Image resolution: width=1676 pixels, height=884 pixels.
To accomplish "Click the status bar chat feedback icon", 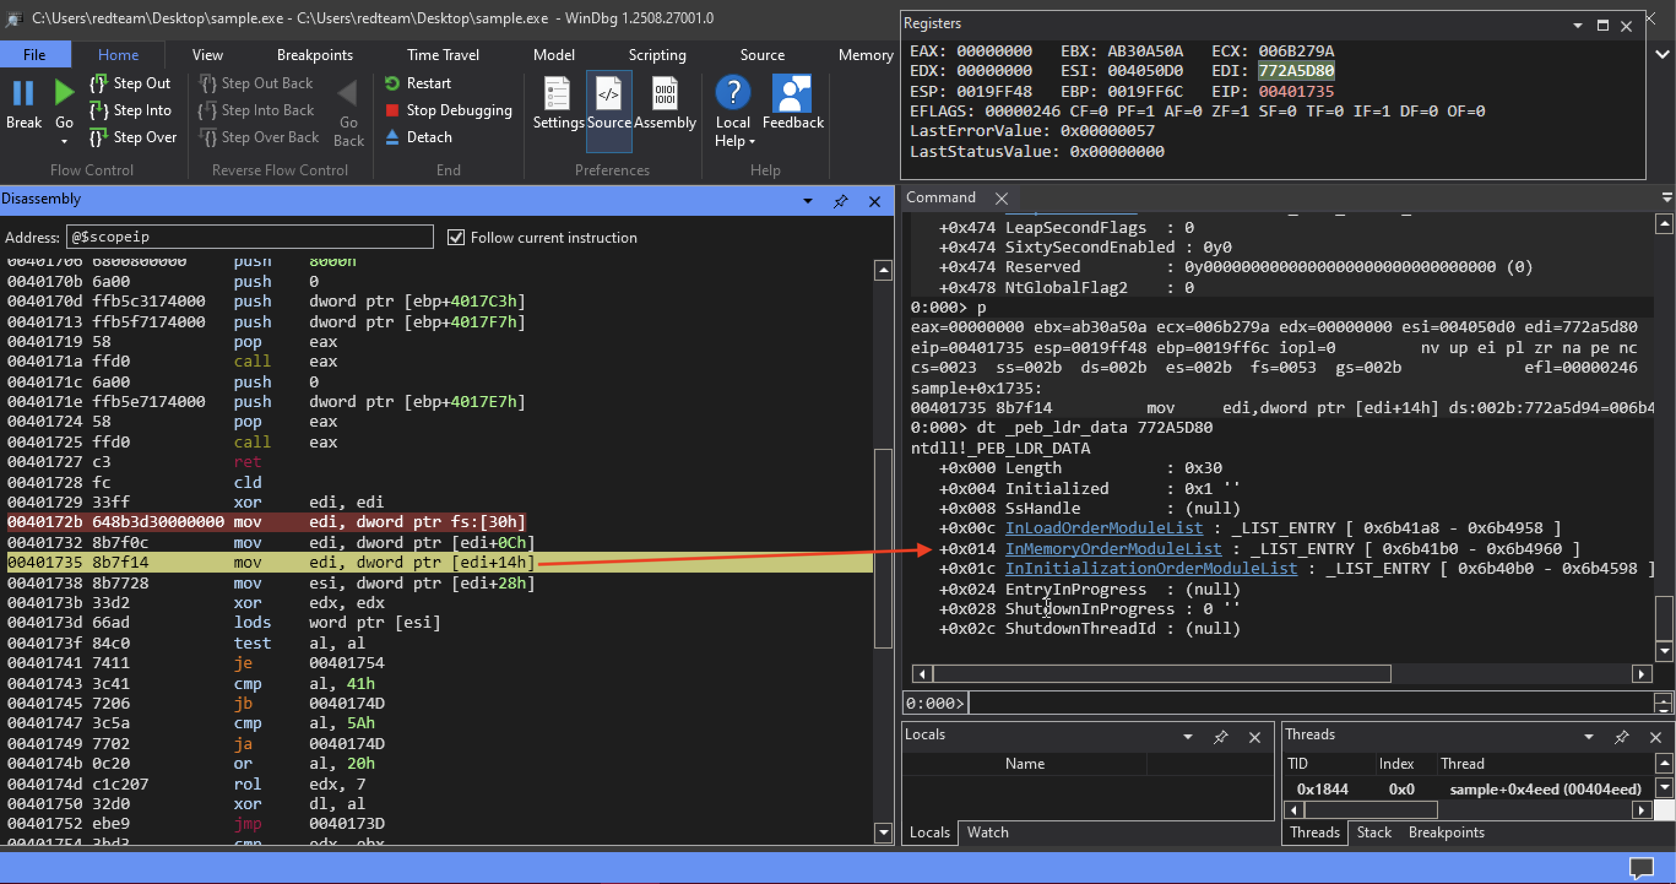I will pyautogui.click(x=1641, y=867).
